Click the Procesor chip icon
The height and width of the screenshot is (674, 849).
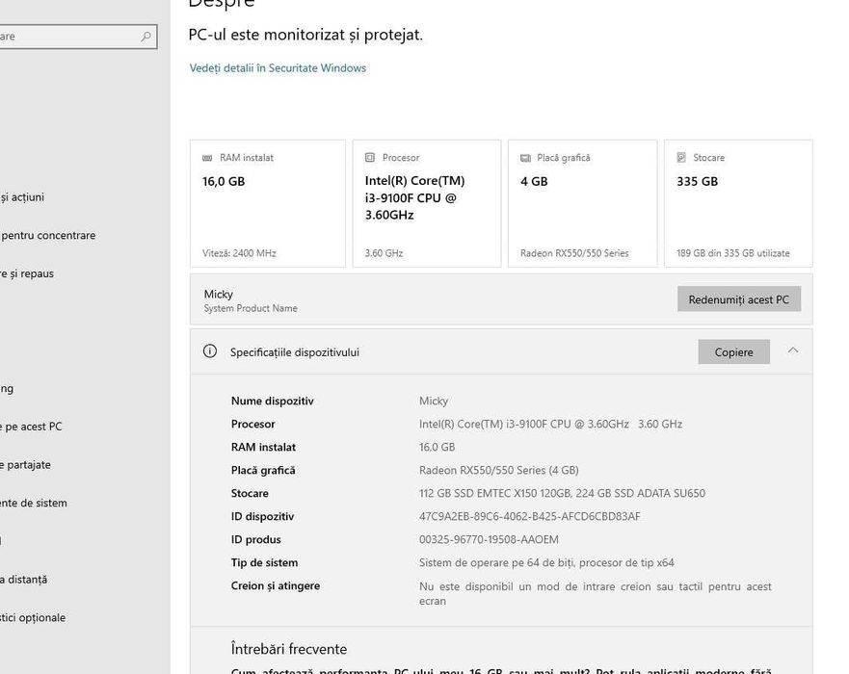click(x=370, y=158)
